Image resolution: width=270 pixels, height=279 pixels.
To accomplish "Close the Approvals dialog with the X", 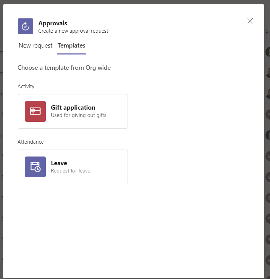I will pos(250,21).
